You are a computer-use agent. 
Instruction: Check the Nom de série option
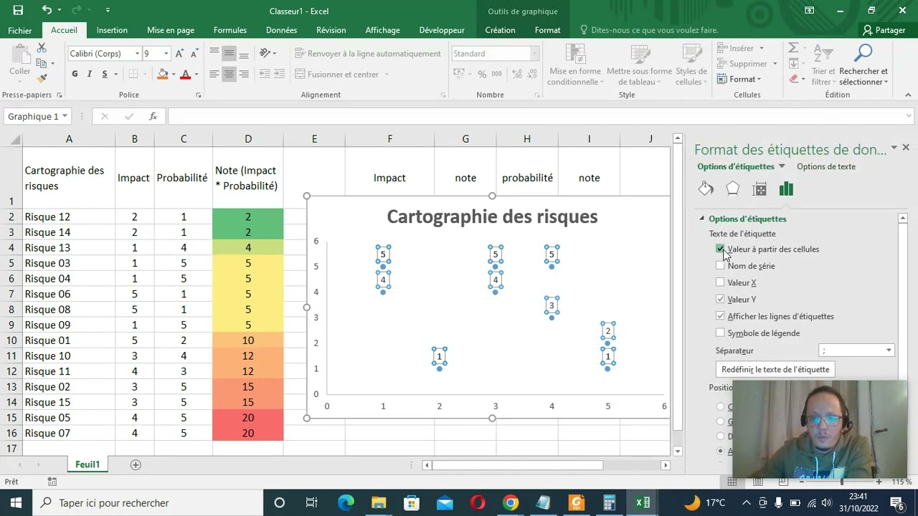[x=720, y=266]
